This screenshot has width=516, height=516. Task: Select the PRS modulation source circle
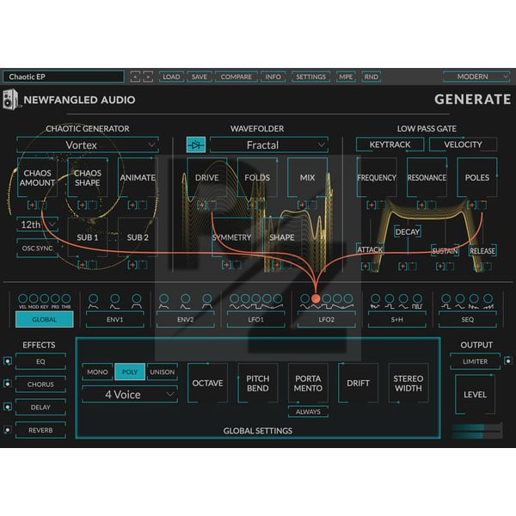pyautogui.click(x=55, y=298)
